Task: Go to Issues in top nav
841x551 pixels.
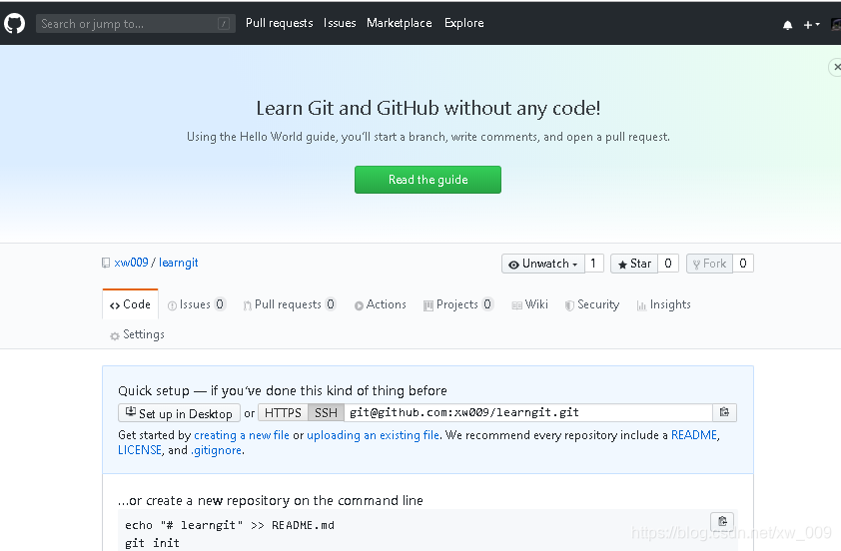Action: (x=340, y=23)
